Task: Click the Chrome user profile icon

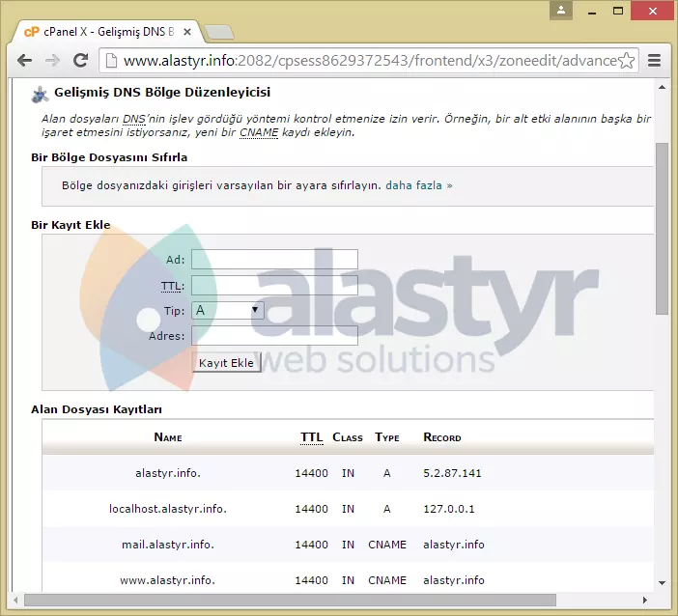Action: tap(561, 11)
